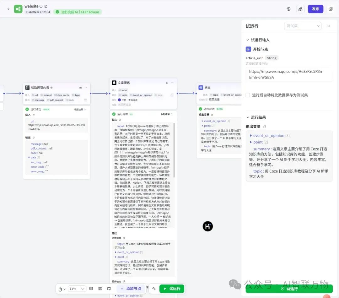Expand event_or_opinion in 文章提炼 原始输出
Image resolution: width=339 pixels, height=298 pixels.
point(116,252)
